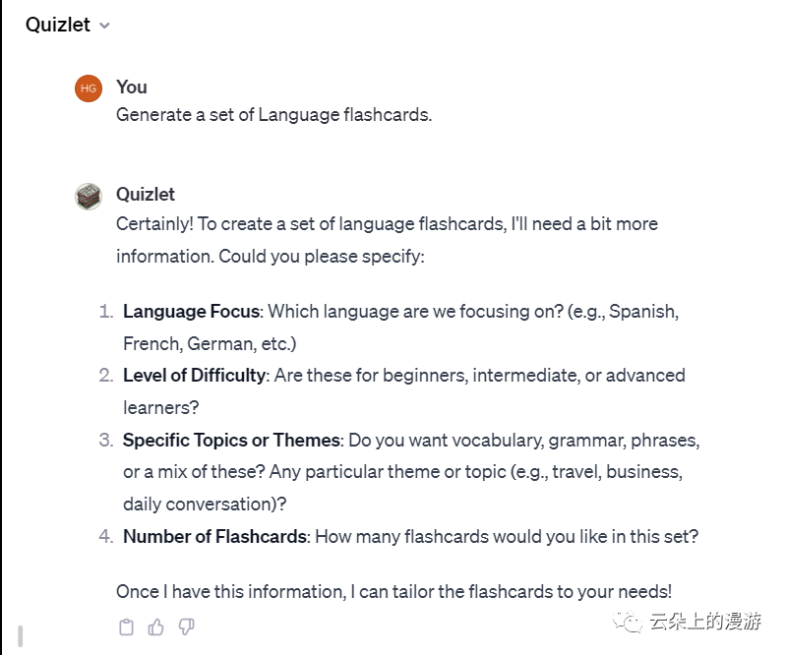Viewport: 786px width, 655px height.
Task: Click the orange HG user avatar
Action: click(89, 89)
